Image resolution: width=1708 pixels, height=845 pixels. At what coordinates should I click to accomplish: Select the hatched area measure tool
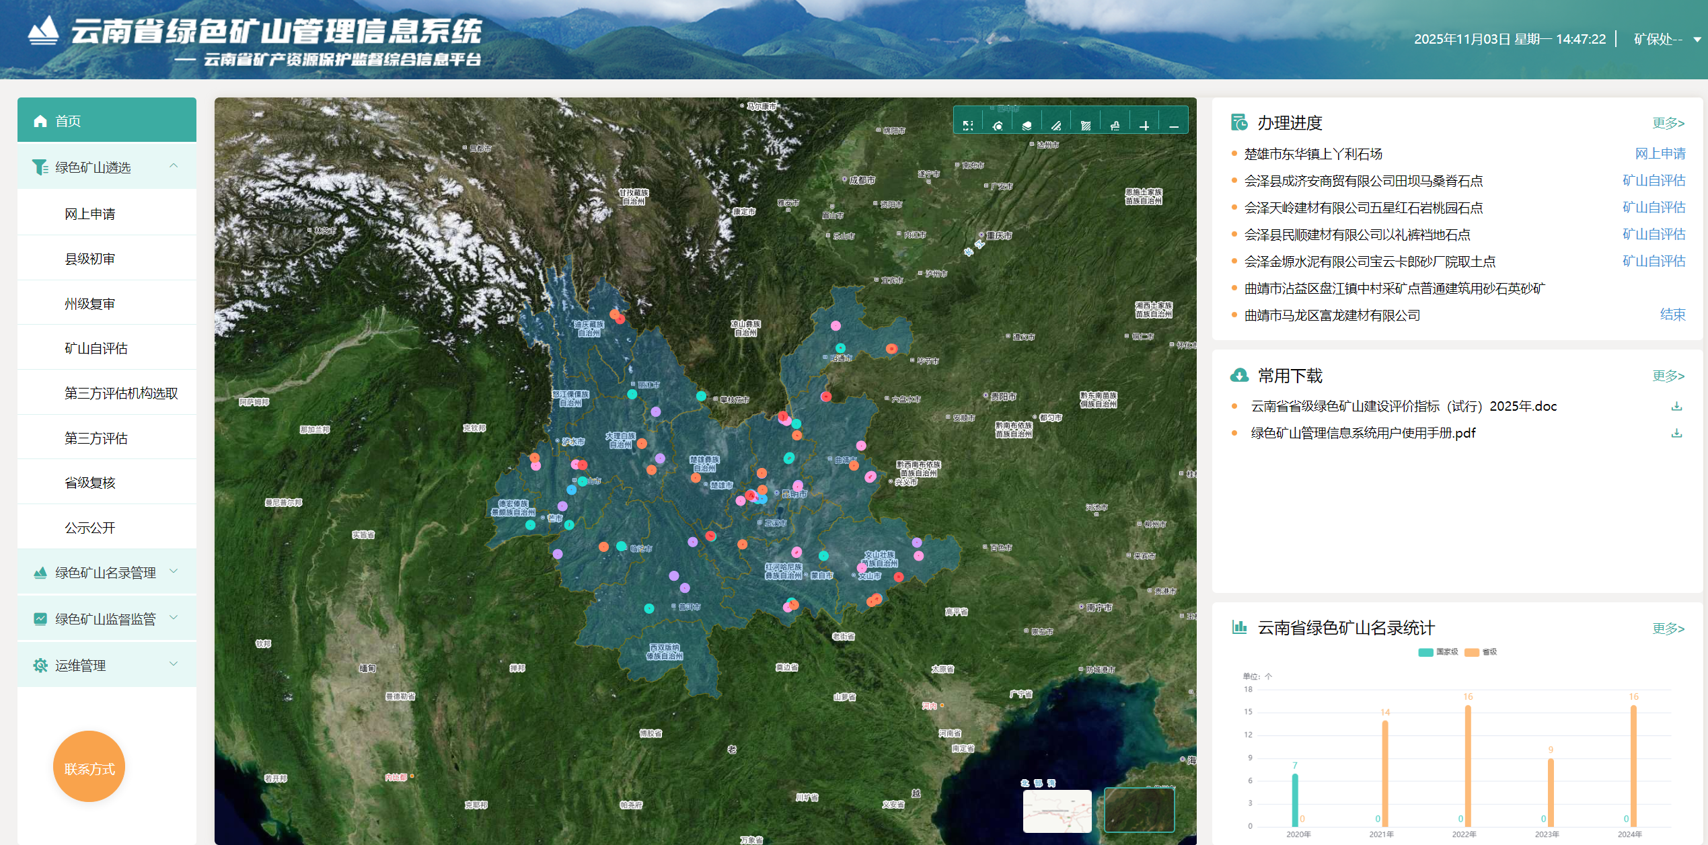[1085, 126]
